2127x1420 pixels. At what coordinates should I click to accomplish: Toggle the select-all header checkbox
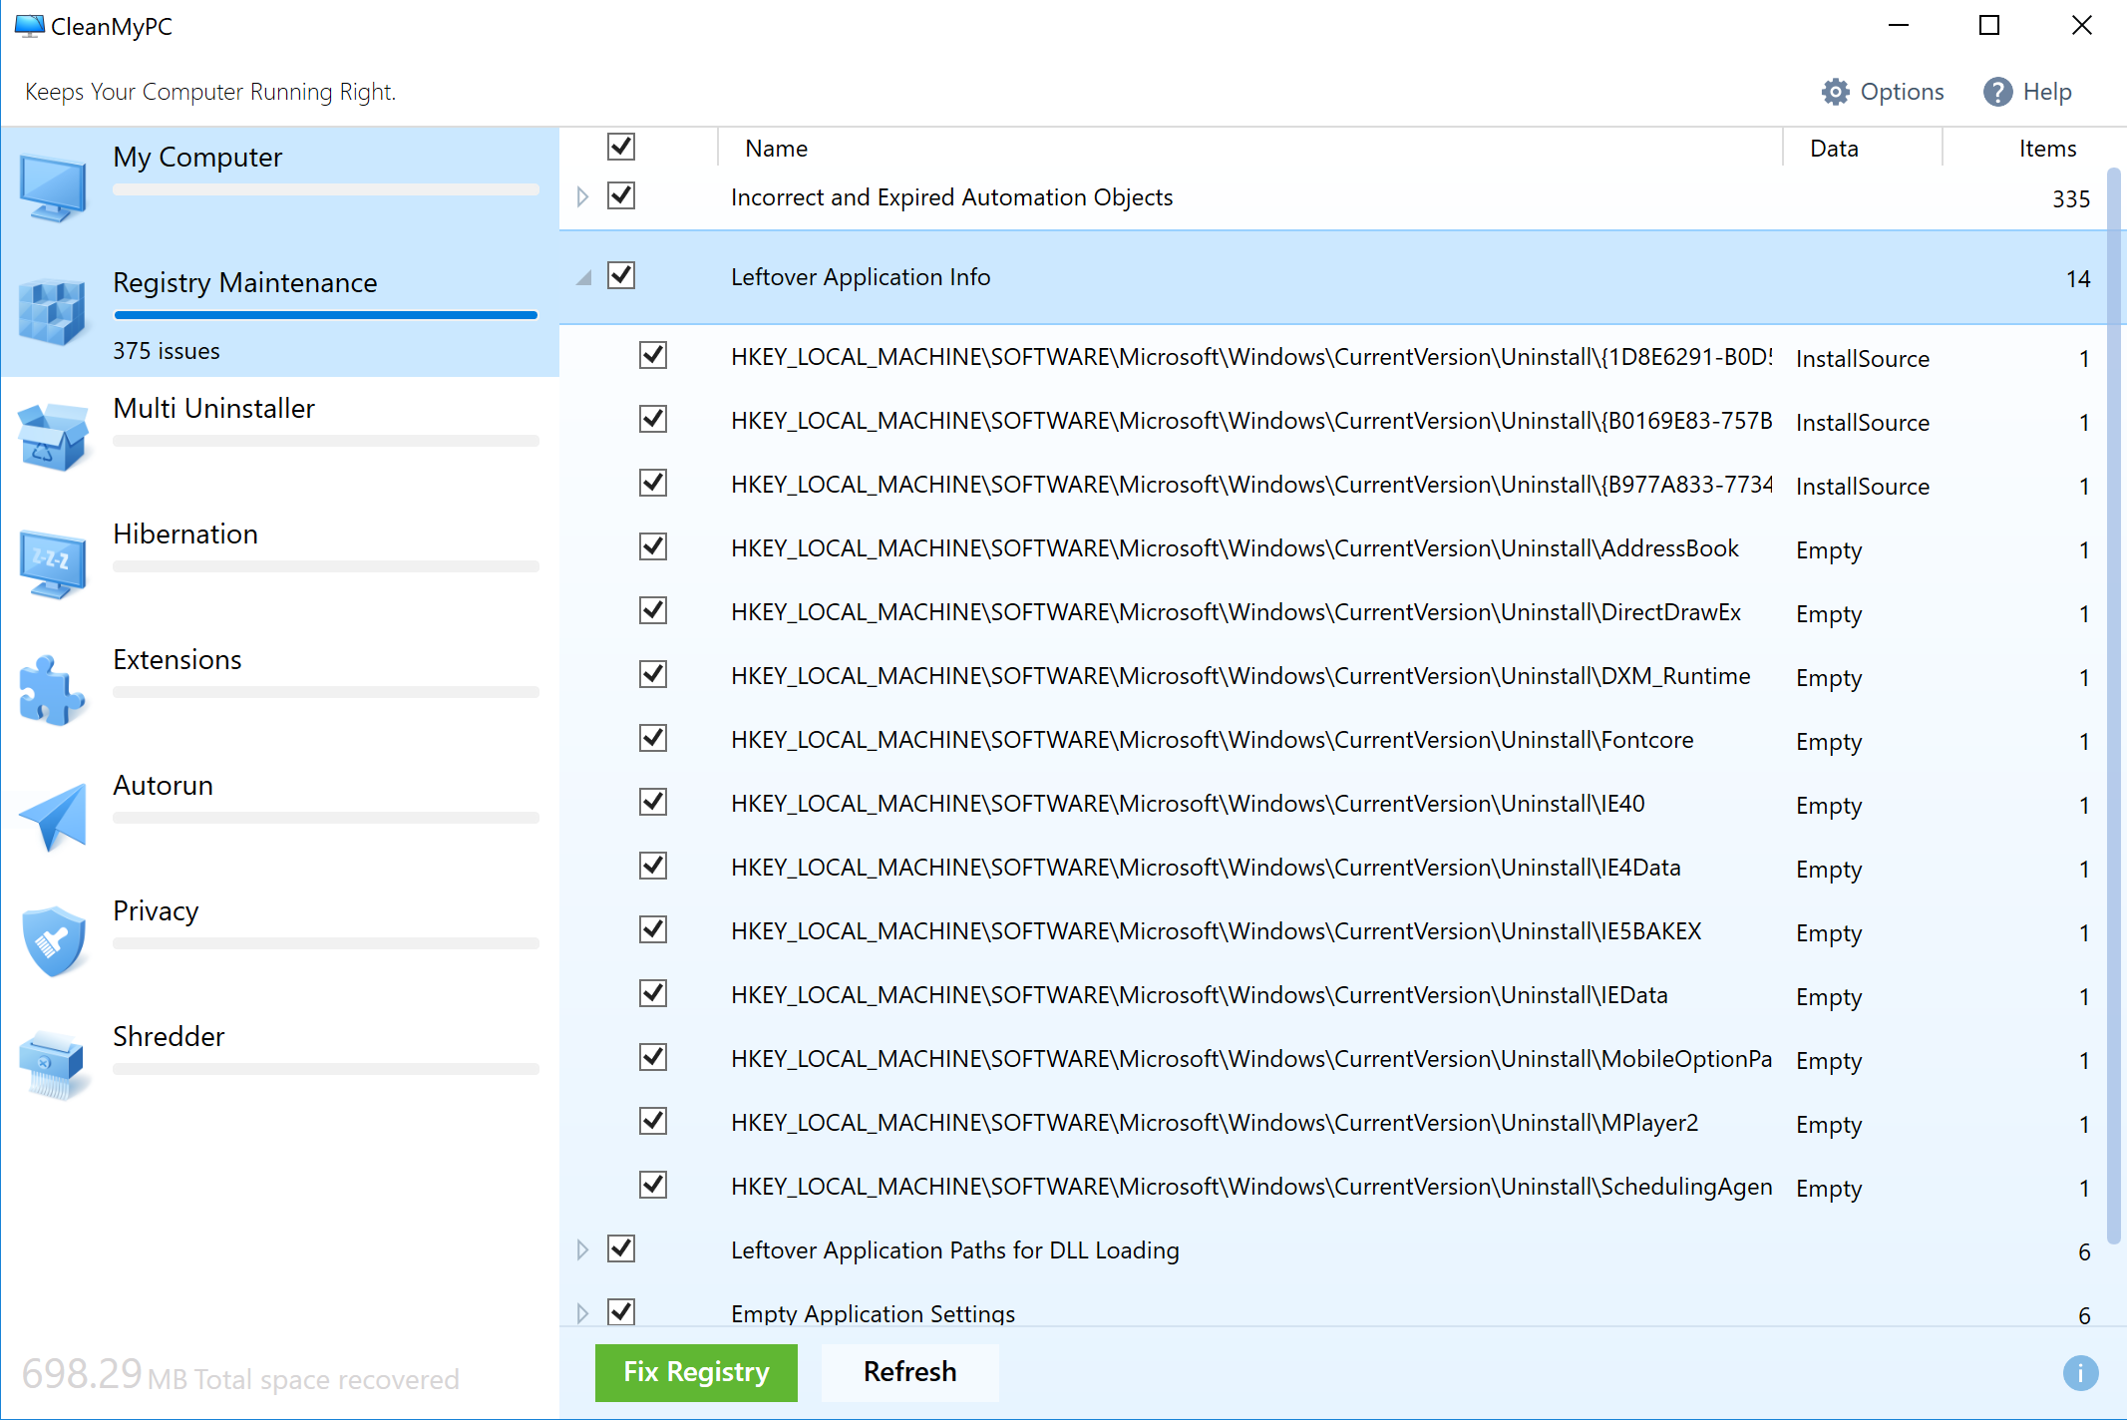point(621,147)
